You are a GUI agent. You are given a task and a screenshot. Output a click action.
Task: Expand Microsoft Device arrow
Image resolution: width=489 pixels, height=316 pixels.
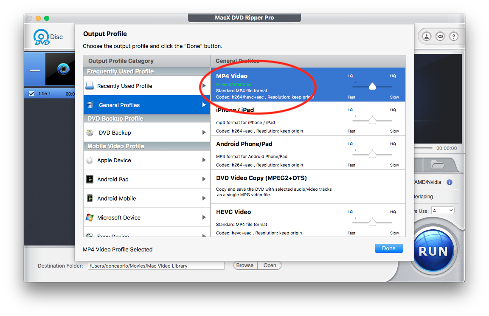pyautogui.click(x=204, y=217)
